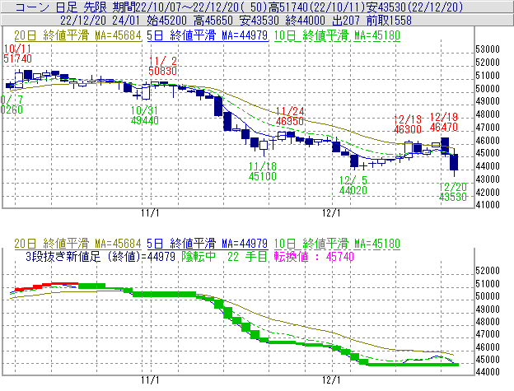The height and width of the screenshot is (391, 514).
Task: Select the 11/24 46950 high label
Action: 290,116
